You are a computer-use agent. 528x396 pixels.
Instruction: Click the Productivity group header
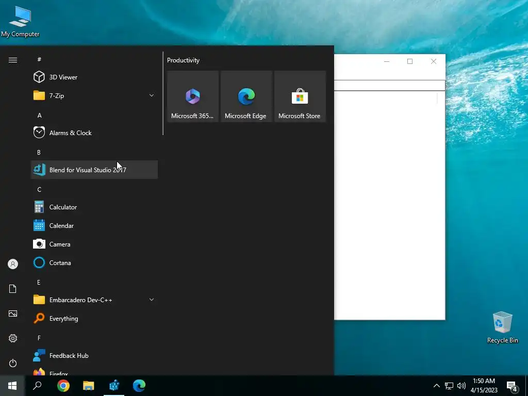tap(183, 60)
